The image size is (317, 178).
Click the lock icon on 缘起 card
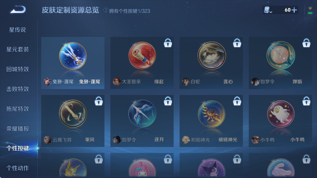click(168, 43)
